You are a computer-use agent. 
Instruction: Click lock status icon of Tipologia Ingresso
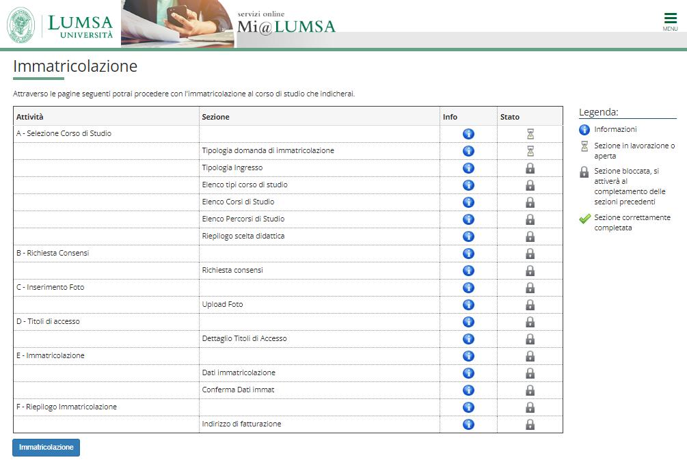530,168
